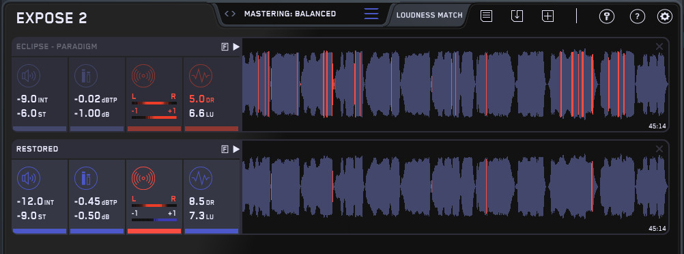Screen dimensions: 684x254
Task: Play the Restored track
Action: (236, 149)
